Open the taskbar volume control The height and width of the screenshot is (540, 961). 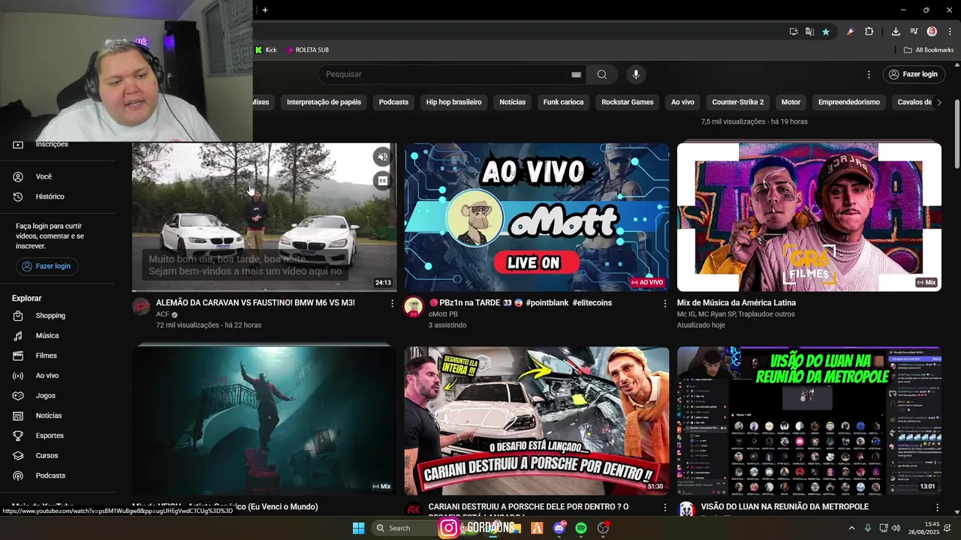896,528
